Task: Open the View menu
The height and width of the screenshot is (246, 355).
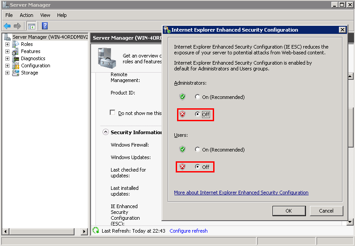Action: coord(45,15)
